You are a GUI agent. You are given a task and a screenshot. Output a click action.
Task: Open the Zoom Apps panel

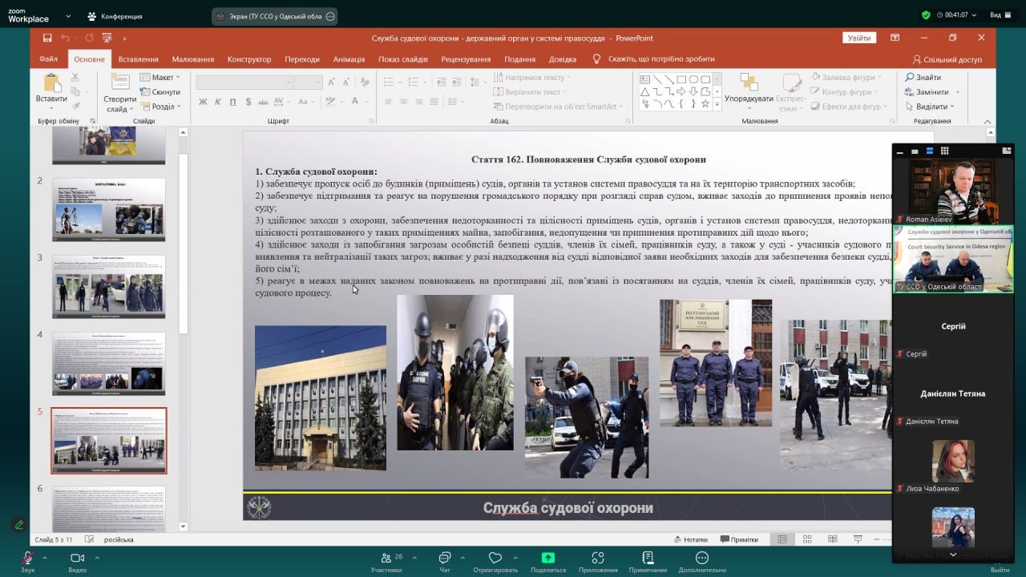point(597,558)
